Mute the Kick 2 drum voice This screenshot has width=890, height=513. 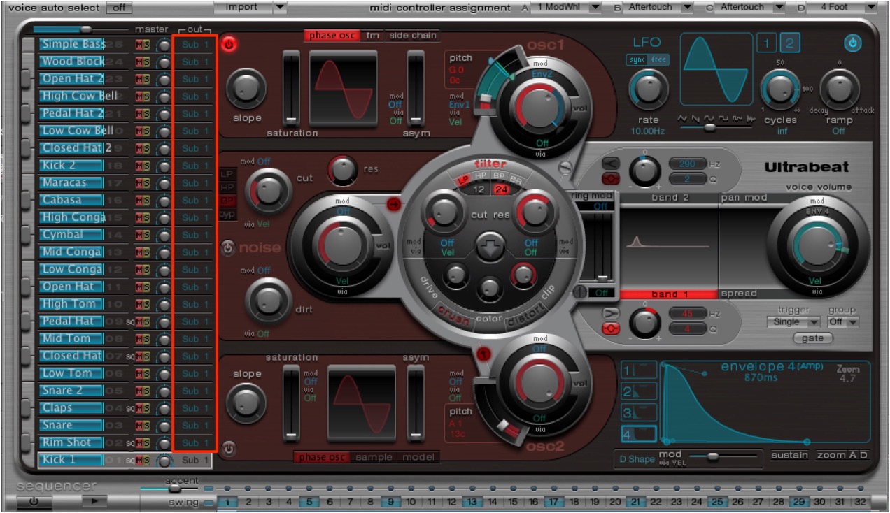[139, 166]
